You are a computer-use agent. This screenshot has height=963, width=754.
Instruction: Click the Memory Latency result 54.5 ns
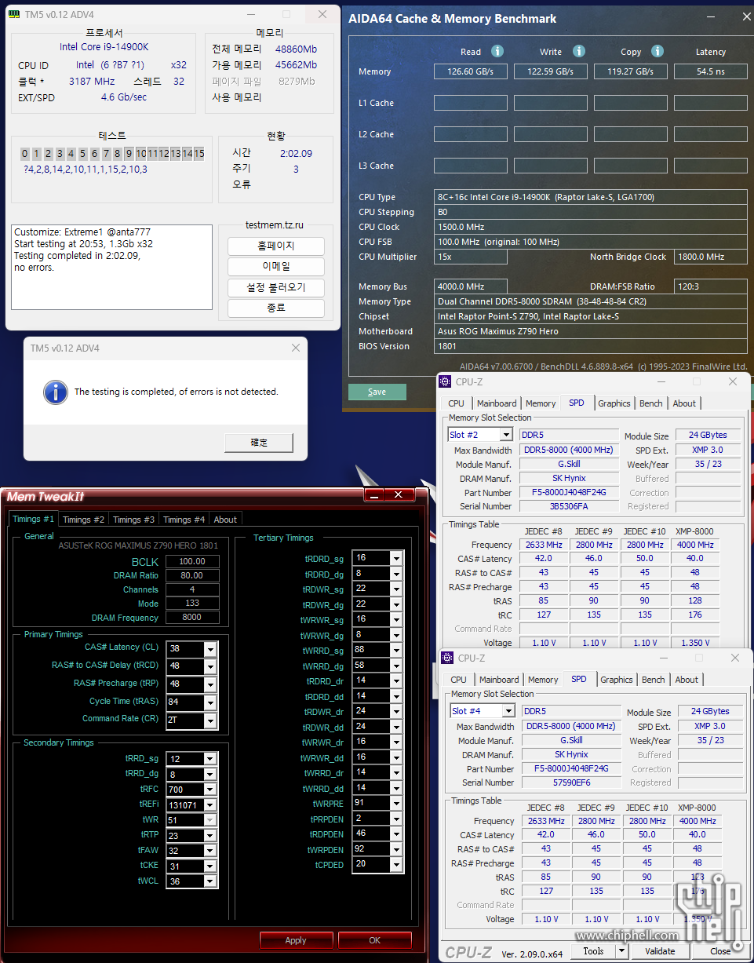point(711,71)
